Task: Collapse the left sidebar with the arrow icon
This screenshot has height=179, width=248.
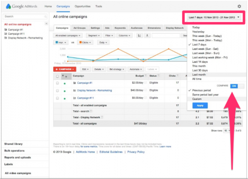Action: tap(46, 24)
